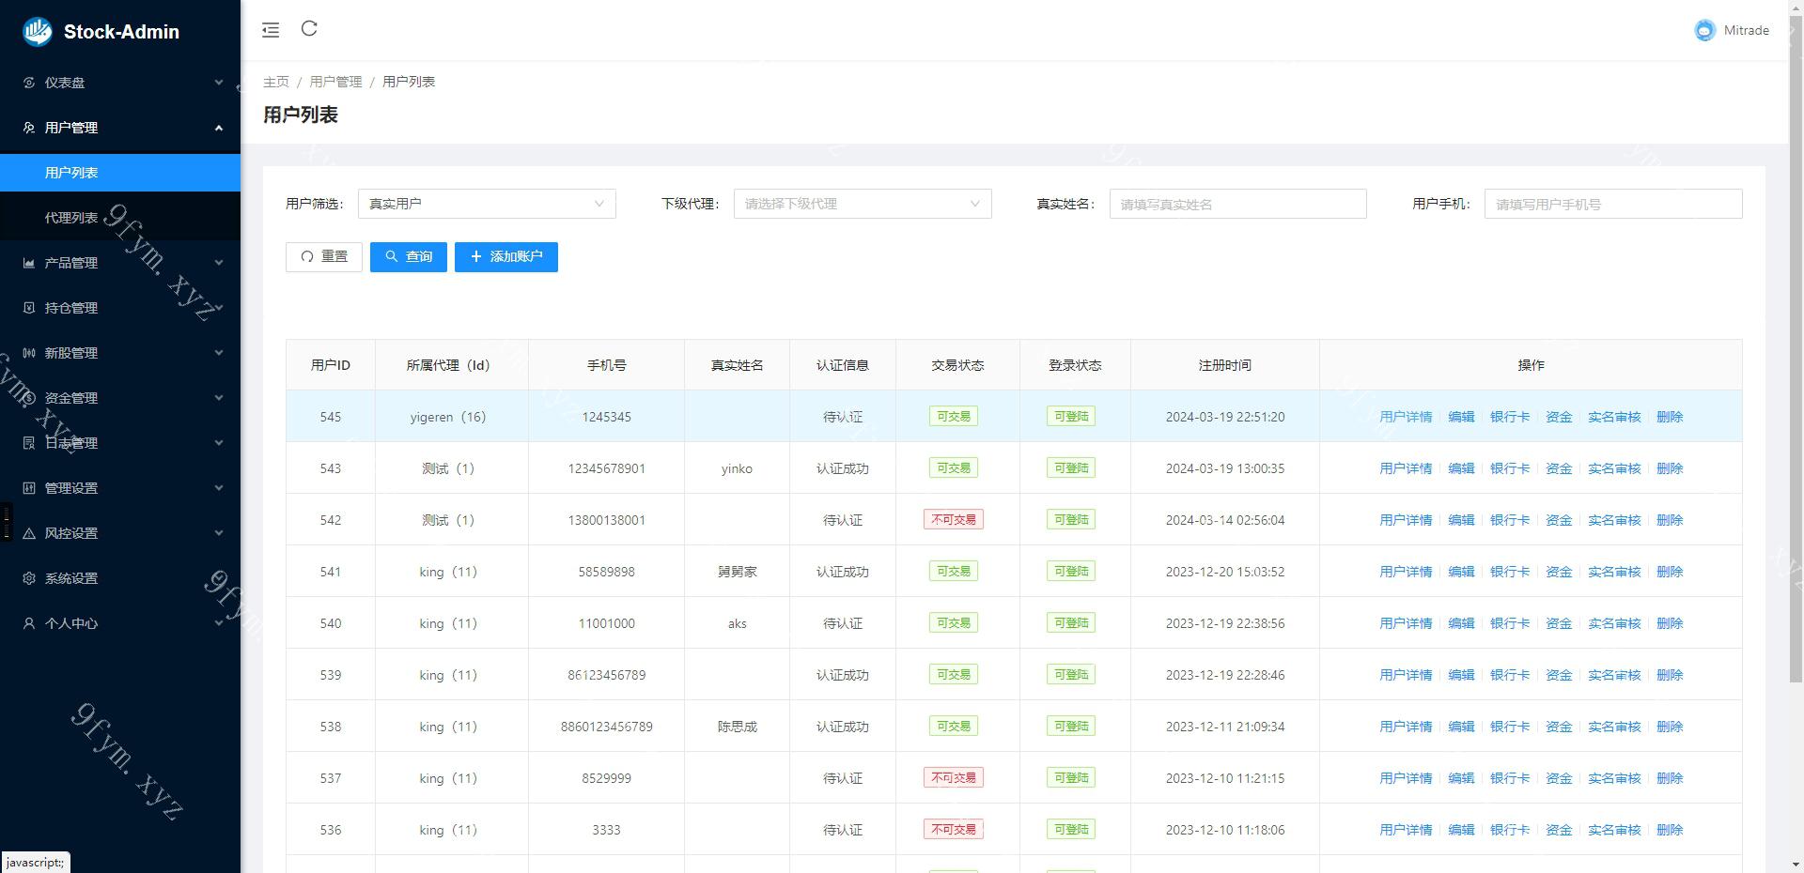Click the Stock-Admin logo icon
The image size is (1804, 873).
coord(38,31)
